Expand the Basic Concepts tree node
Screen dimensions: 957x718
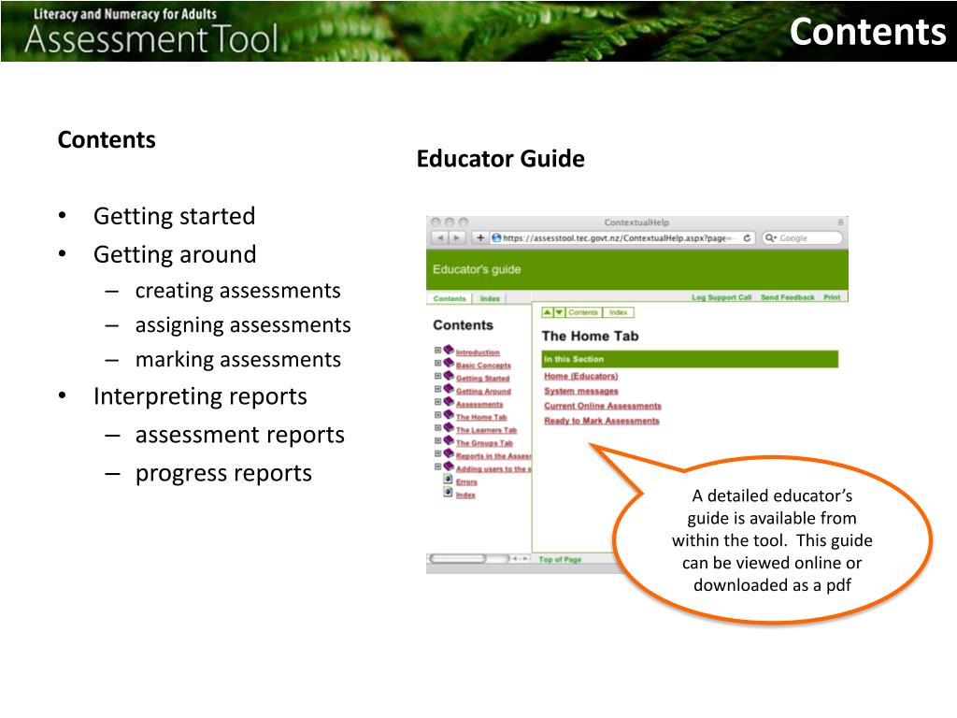tap(437, 364)
